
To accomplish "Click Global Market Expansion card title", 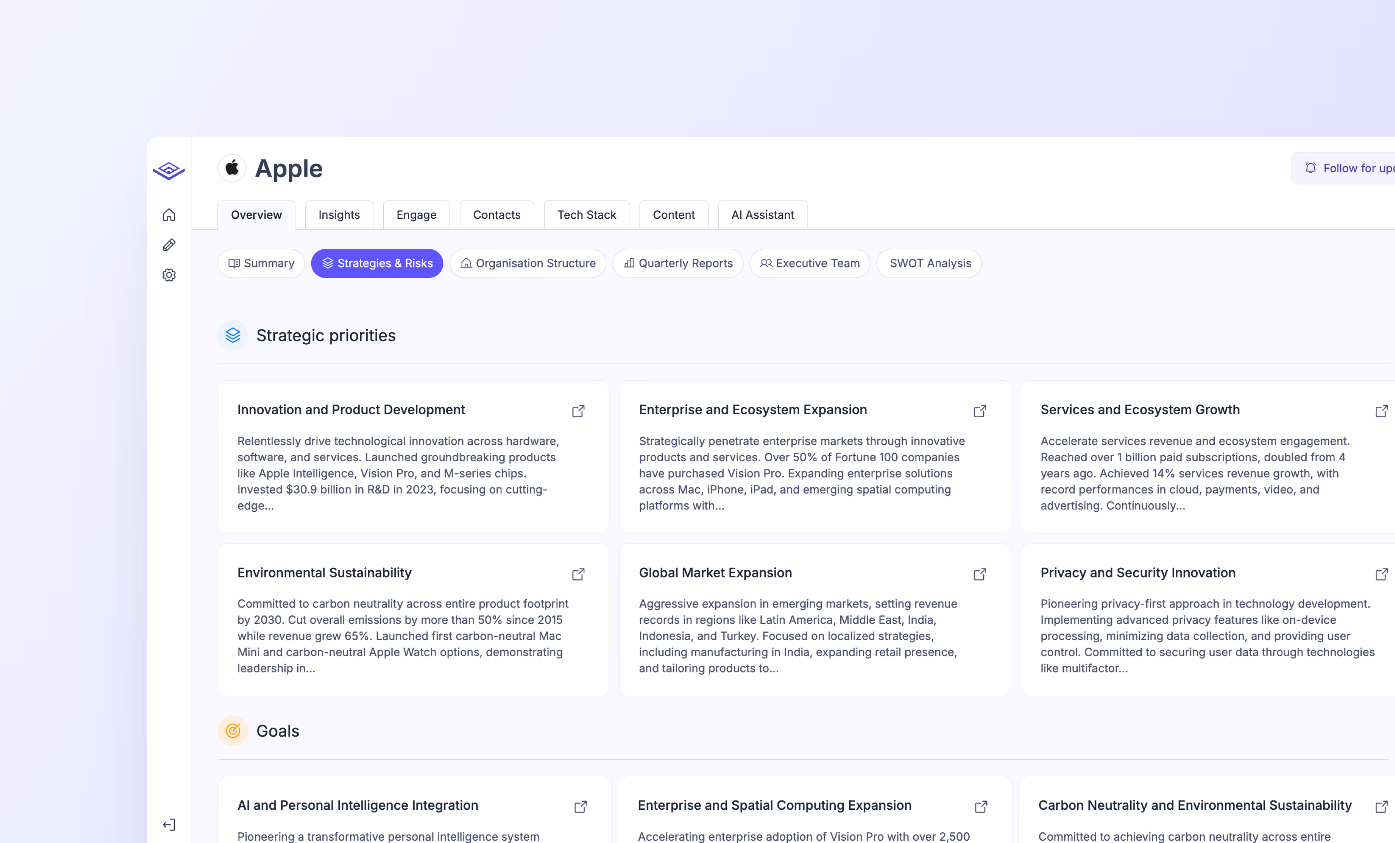I will pyautogui.click(x=716, y=572).
